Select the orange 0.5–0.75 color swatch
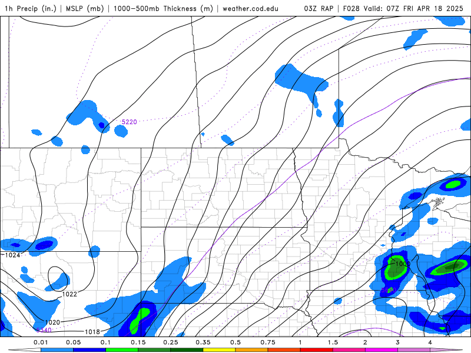This screenshot has height=353, width=471. pyautogui.click(x=252, y=350)
